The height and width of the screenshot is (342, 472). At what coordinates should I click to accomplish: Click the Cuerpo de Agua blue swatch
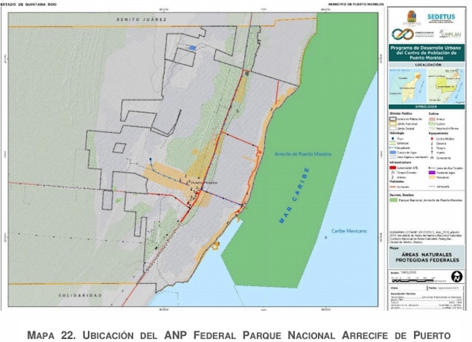coord(393,152)
